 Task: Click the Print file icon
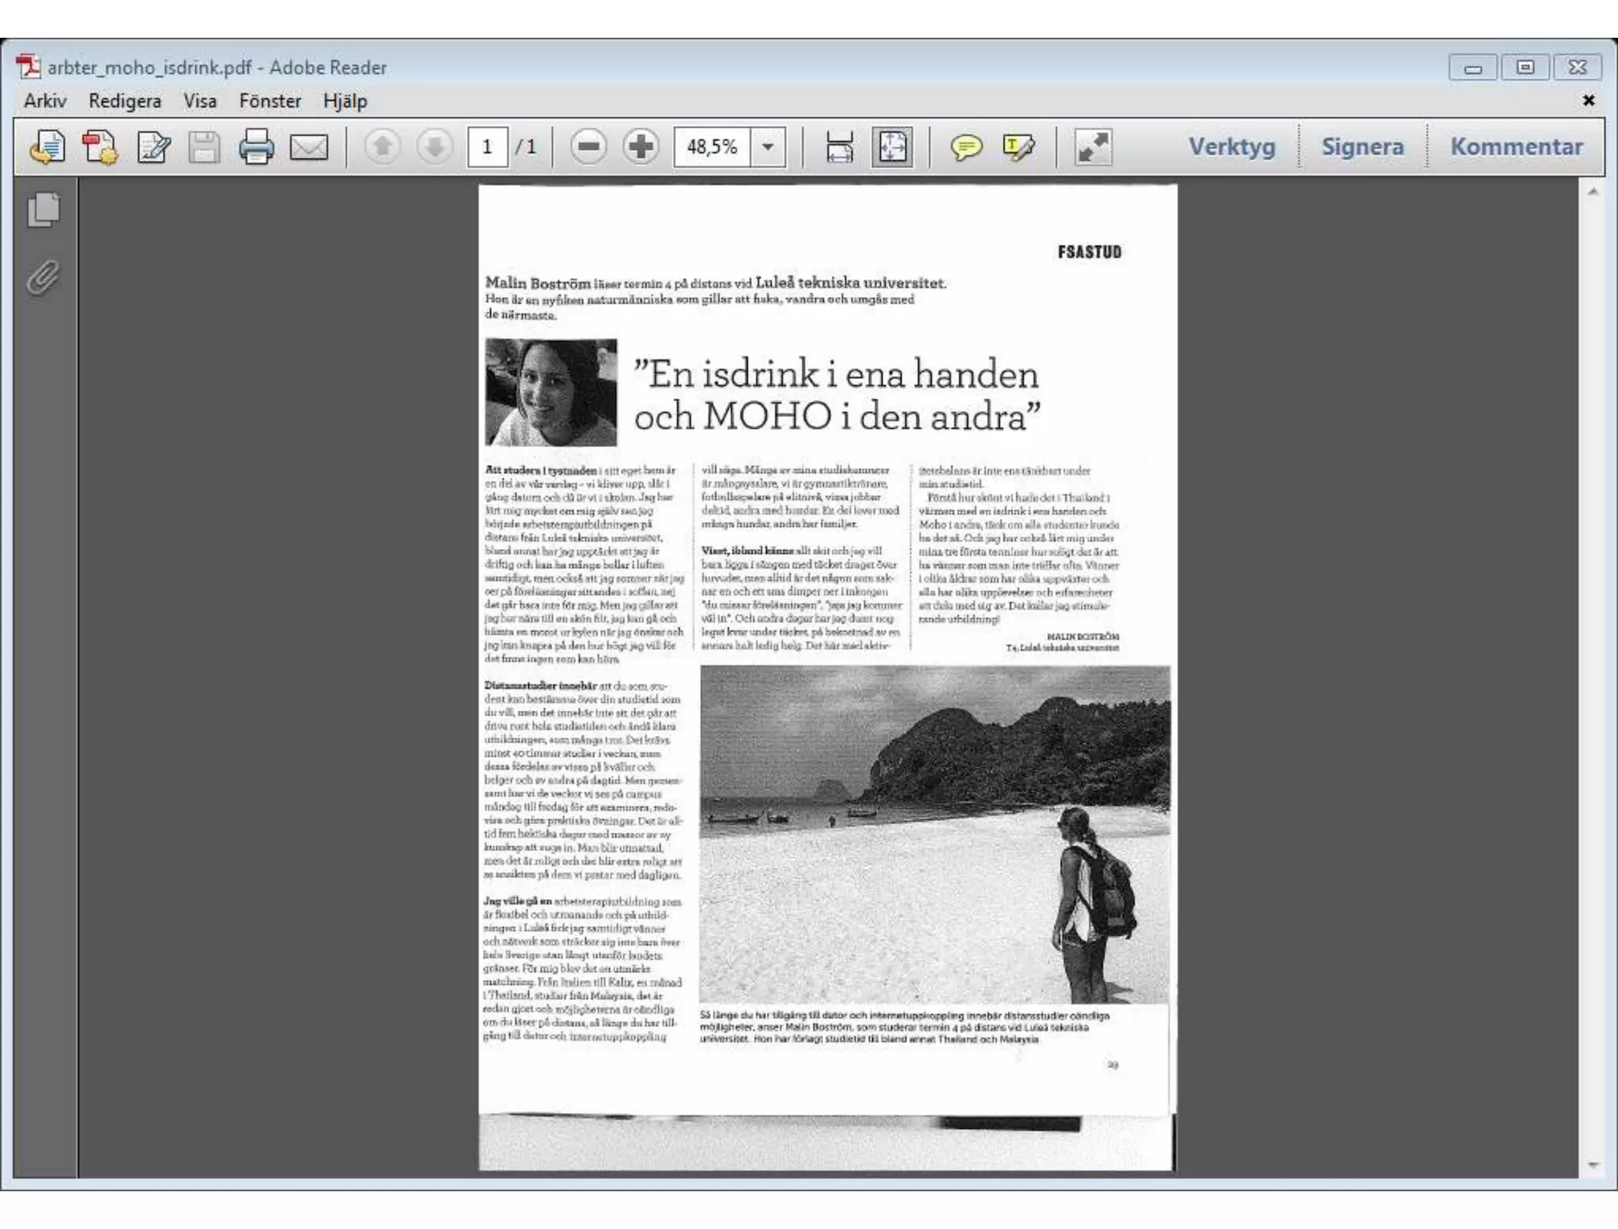pos(256,148)
